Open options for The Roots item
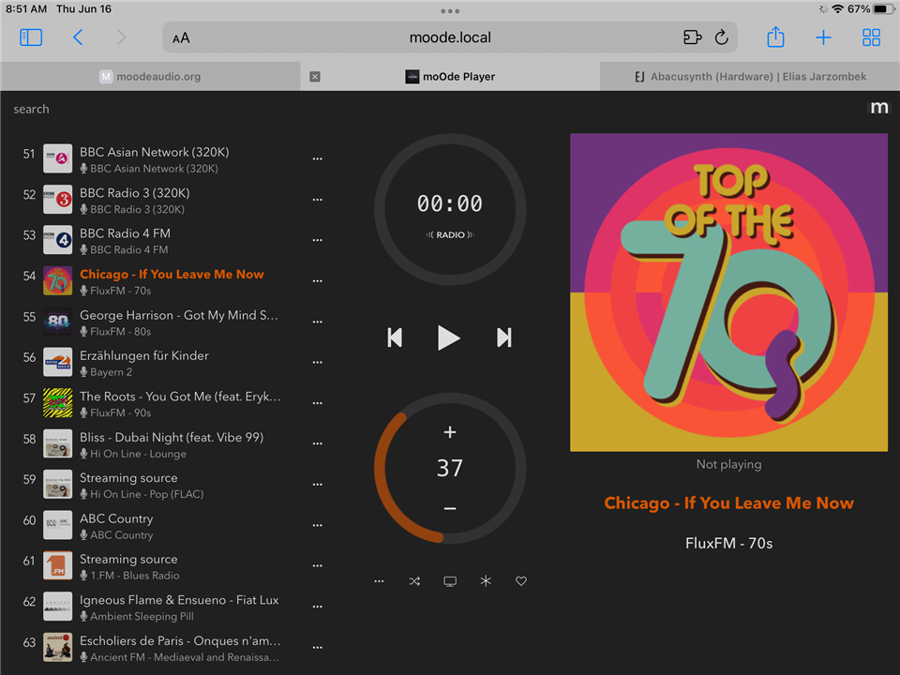Screen dimensions: 900x675 click(318, 403)
